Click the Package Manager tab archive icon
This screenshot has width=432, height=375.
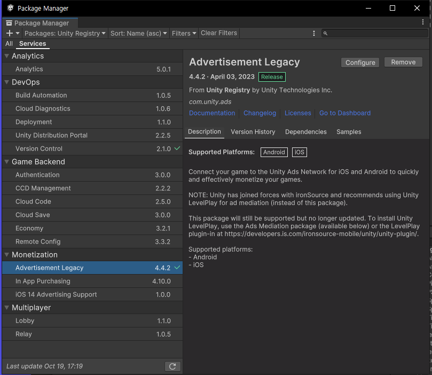click(x=9, y=23)
